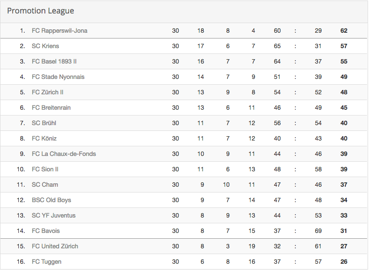This screenshot has width=369, height=270.
Task: Click FC Stade Nyonnais team name
Action: click(58, 77)
